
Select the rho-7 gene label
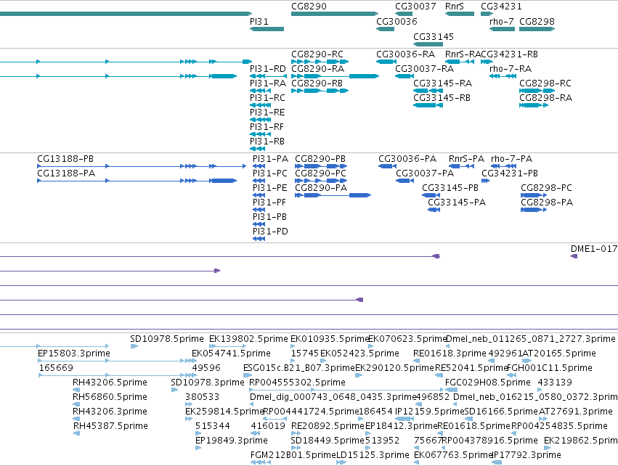coord(501,22)
